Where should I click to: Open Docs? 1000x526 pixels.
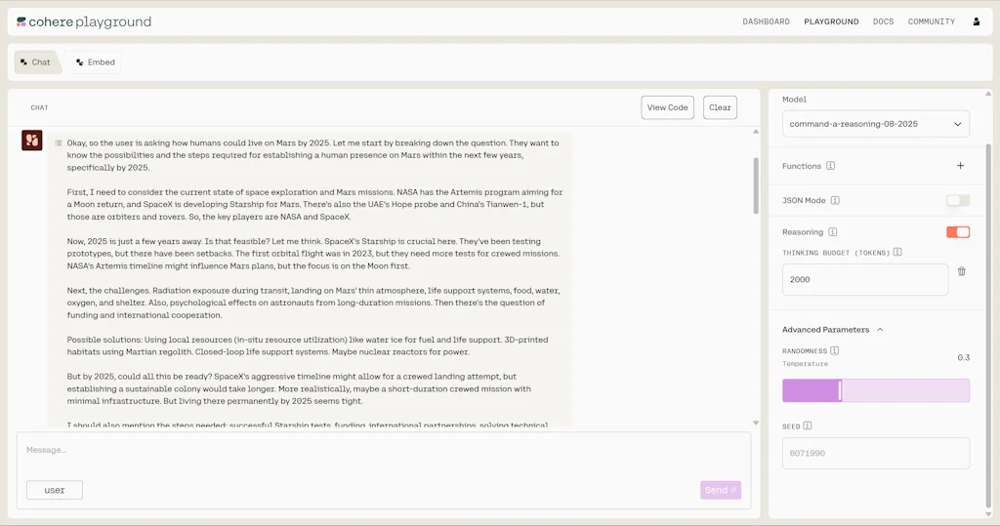[x=883, y=21]
